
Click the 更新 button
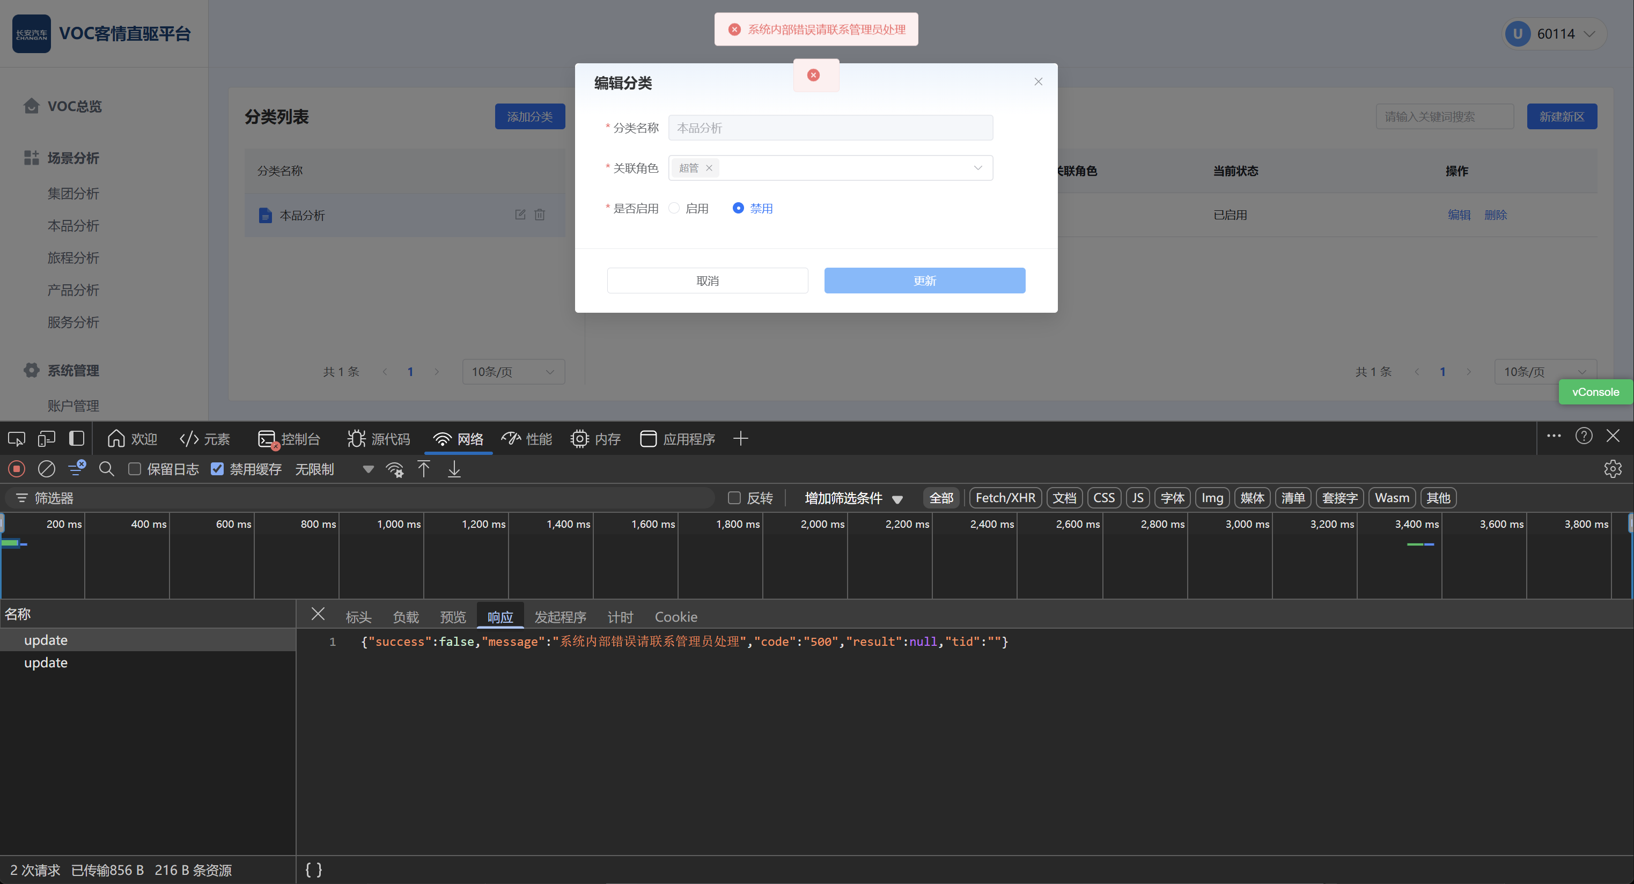coord(924,281)
